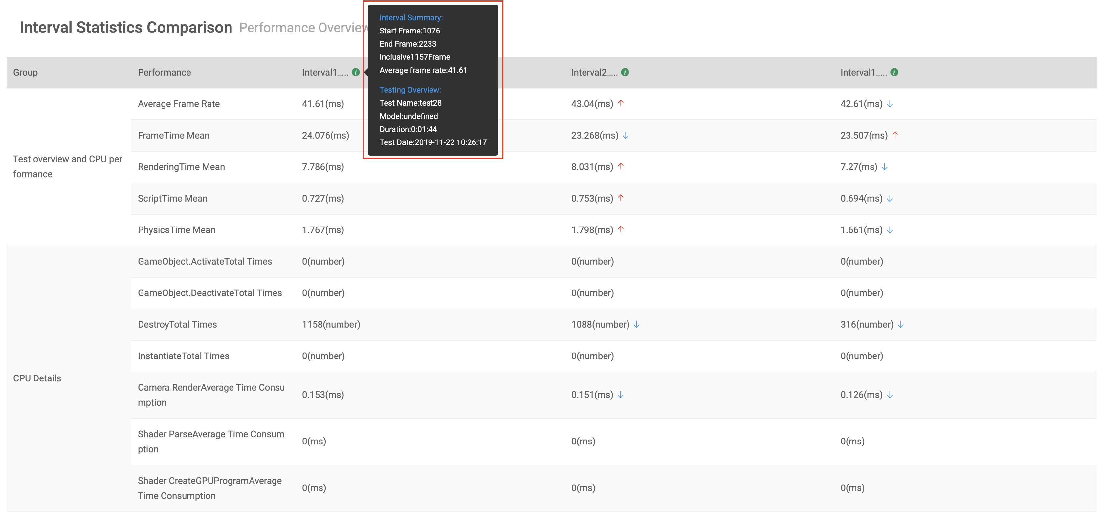The height and width of the screenshot is (518, 1102).
Task: Click the DestroyTotal Times row label
Action: point(177,325)
